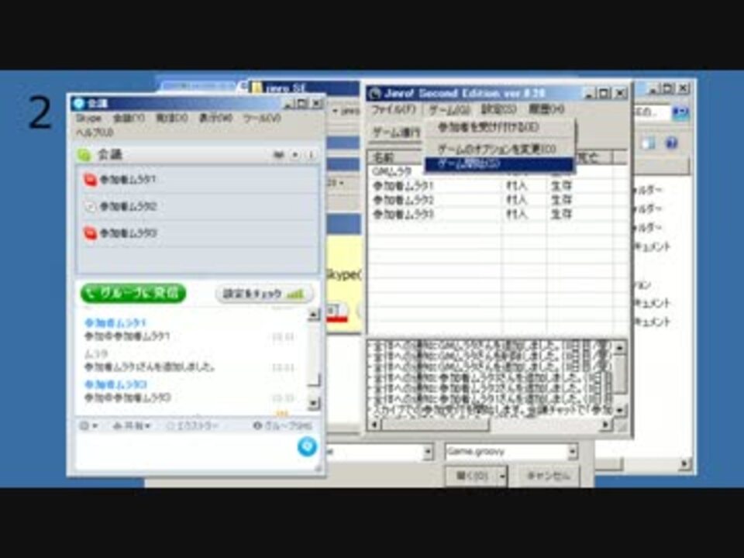Click the back window's scroll-right arrow at bottom
The image size is (744, 558).
tap(684, 463)
